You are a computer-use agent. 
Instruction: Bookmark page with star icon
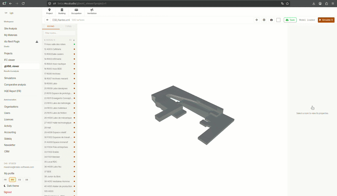(287, 3)
